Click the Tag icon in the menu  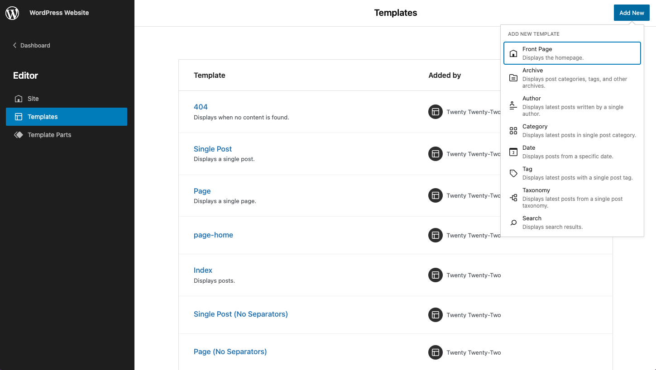point(513,173)
